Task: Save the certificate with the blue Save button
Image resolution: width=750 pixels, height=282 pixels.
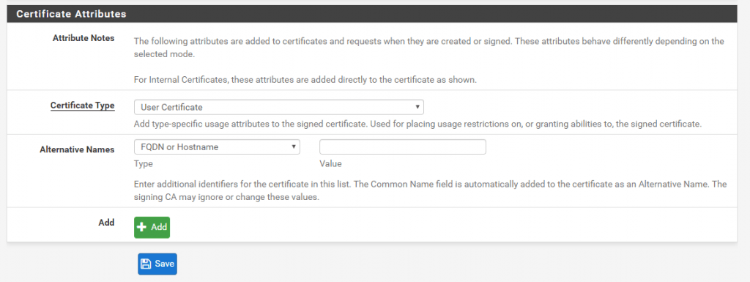Action: click(157, 264)
